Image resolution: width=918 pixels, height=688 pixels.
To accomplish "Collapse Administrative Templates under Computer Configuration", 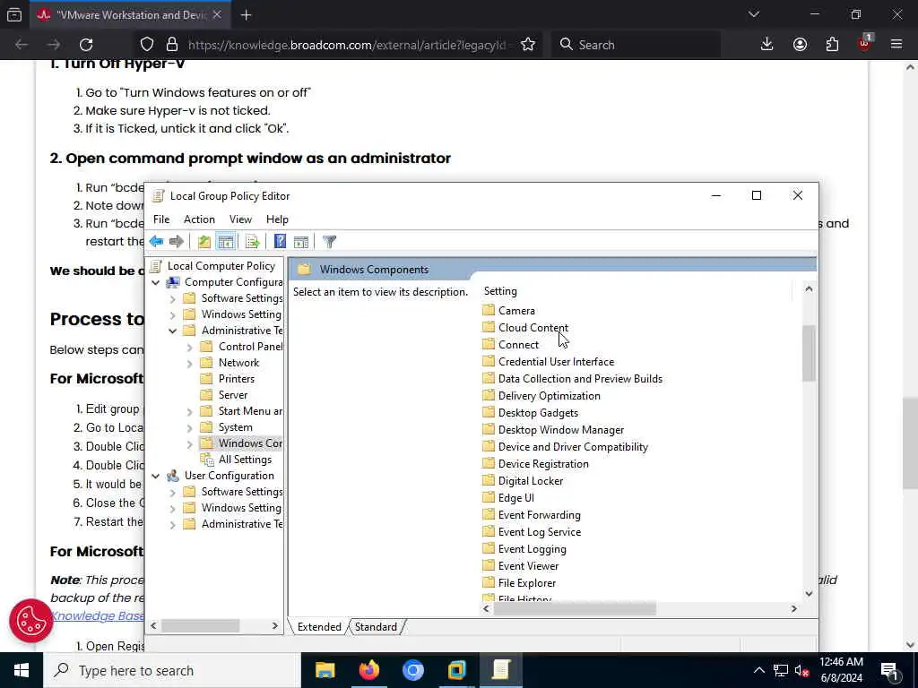I will pos(173,331).
